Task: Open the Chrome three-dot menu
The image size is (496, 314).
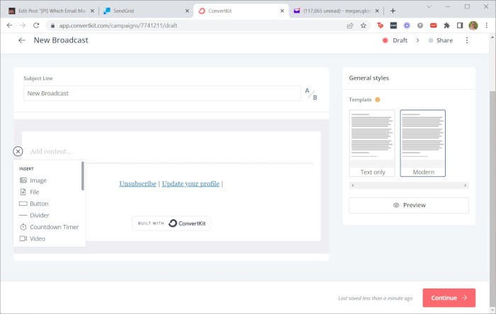Action: pos(487,25)
